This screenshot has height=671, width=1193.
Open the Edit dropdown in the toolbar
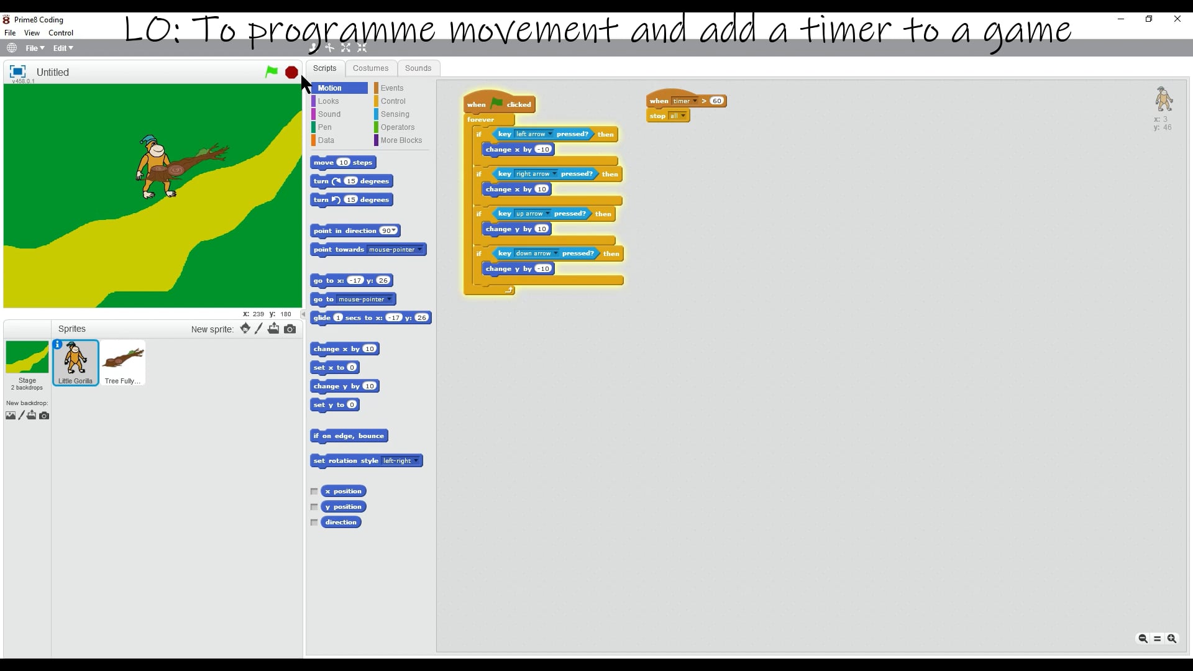[63, 48]
